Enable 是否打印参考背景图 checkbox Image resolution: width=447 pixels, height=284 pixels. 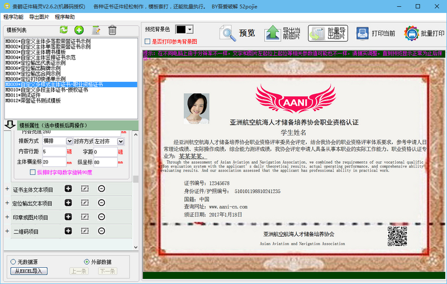click(x=148, y=42)
